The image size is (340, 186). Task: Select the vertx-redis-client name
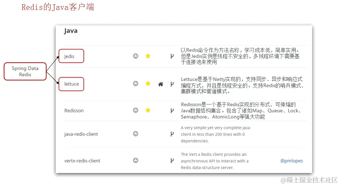pos(82,161)
